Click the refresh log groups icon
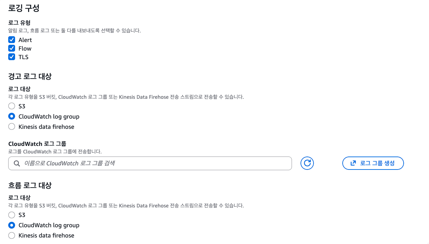The height and width of the screenshot is (244, 429). [x=307, y=163]
